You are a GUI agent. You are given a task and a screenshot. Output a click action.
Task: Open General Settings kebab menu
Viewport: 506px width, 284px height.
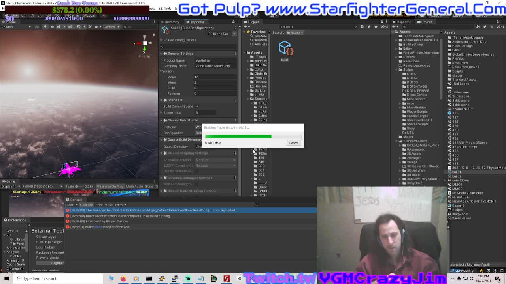coord(235,54)
